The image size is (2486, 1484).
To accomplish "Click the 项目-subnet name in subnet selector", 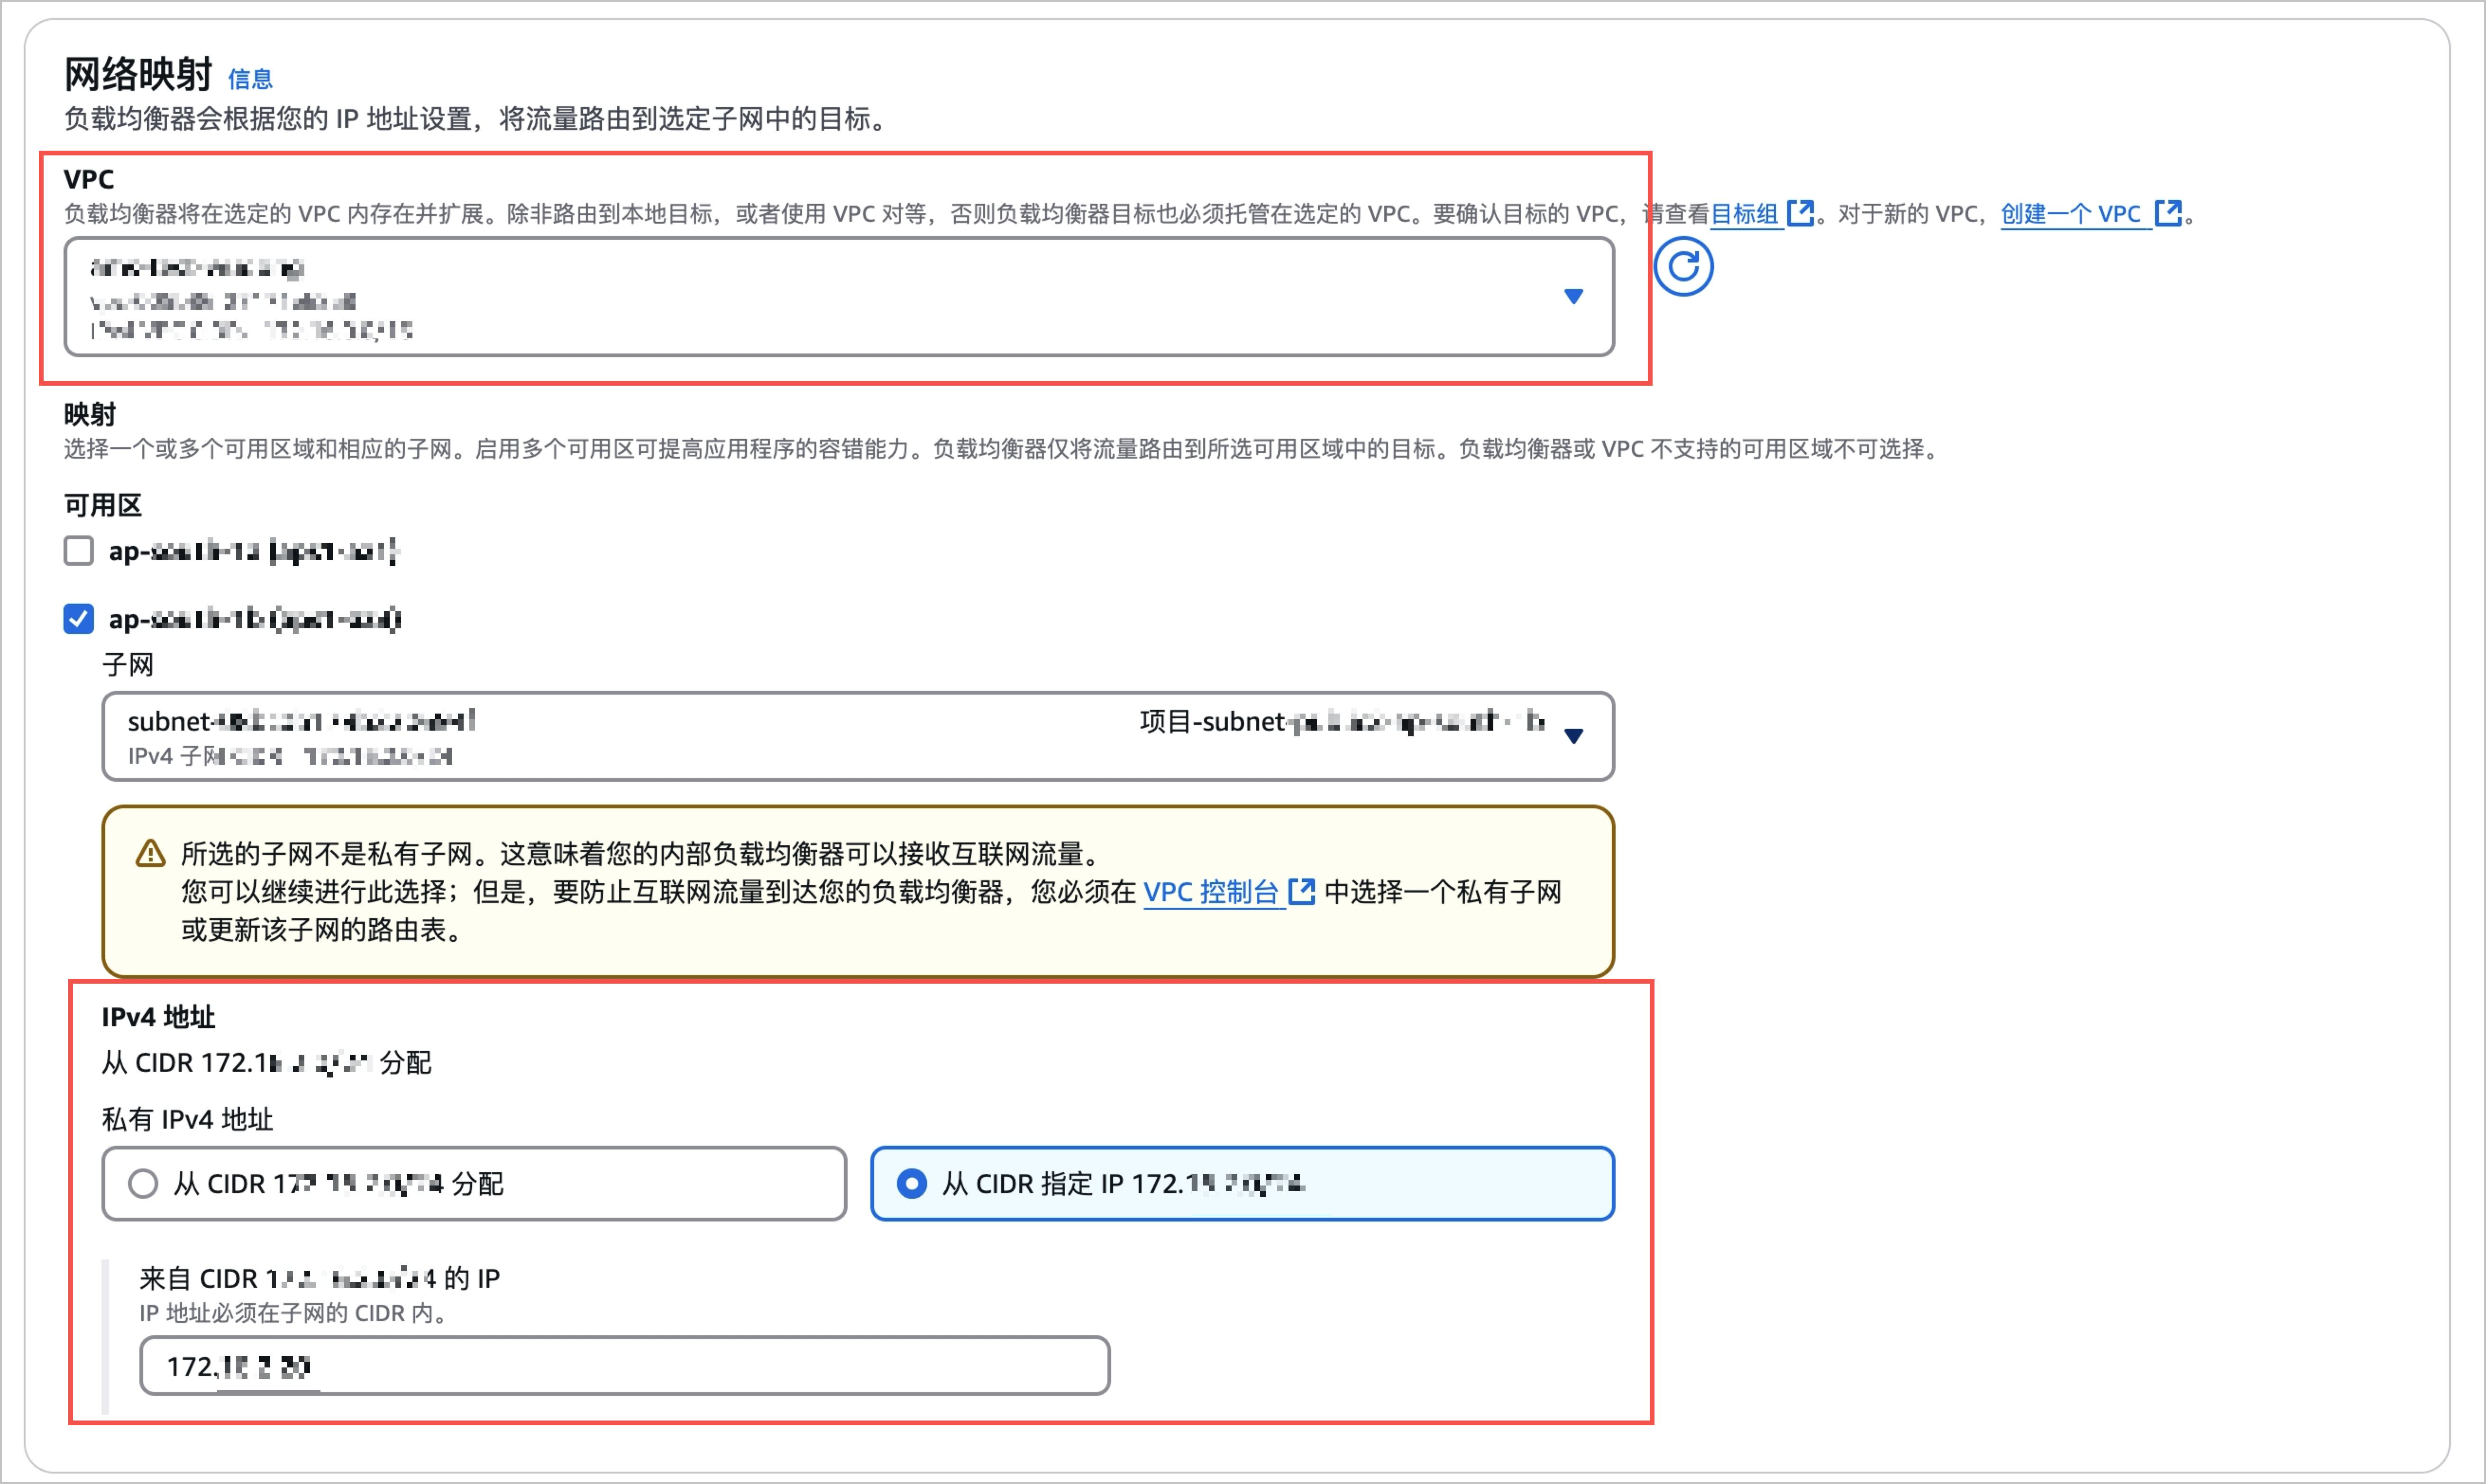I will [x=1341, y=721].
